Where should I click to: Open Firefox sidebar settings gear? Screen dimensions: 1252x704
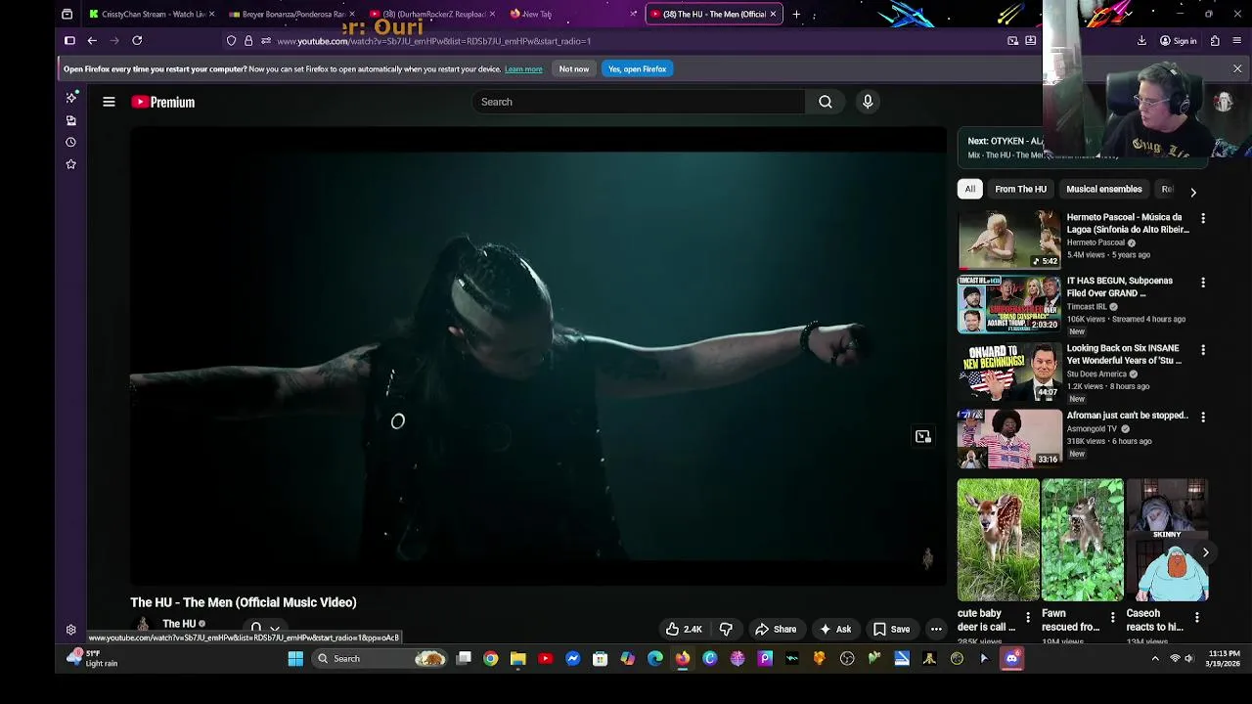pyautogui.click(x=70, y=631)
